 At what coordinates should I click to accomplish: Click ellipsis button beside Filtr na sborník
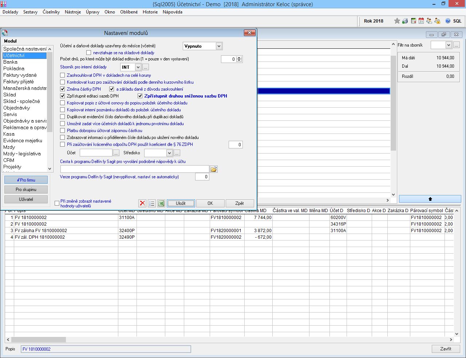pos(456,45)
